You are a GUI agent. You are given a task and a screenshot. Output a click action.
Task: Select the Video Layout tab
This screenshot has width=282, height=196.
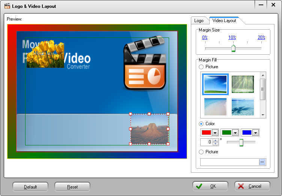click(x=224, y=21)
